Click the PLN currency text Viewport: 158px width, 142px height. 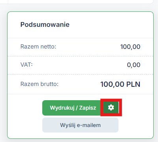tap(133, 84)
